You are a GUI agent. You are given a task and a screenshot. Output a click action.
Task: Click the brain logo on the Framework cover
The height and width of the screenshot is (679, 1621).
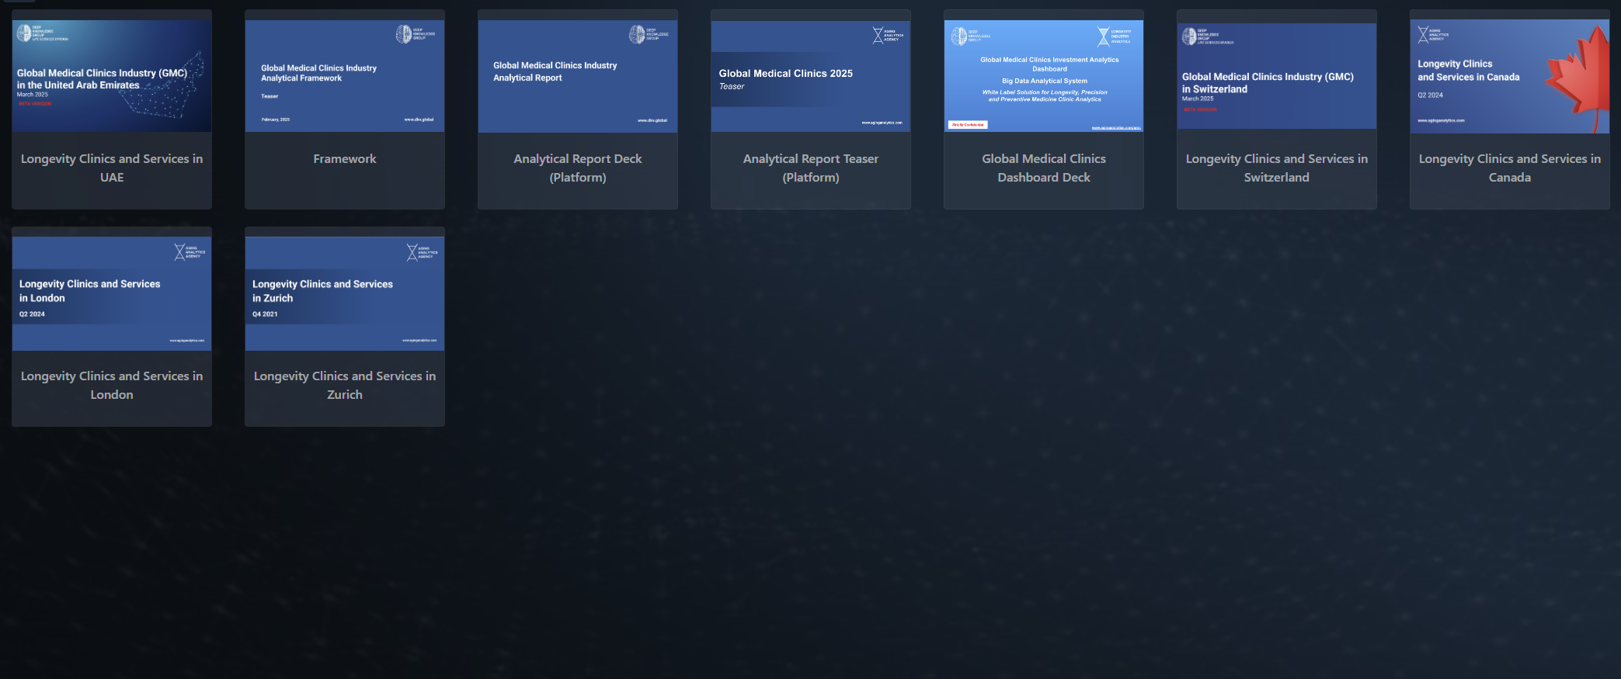coord(404,34)
